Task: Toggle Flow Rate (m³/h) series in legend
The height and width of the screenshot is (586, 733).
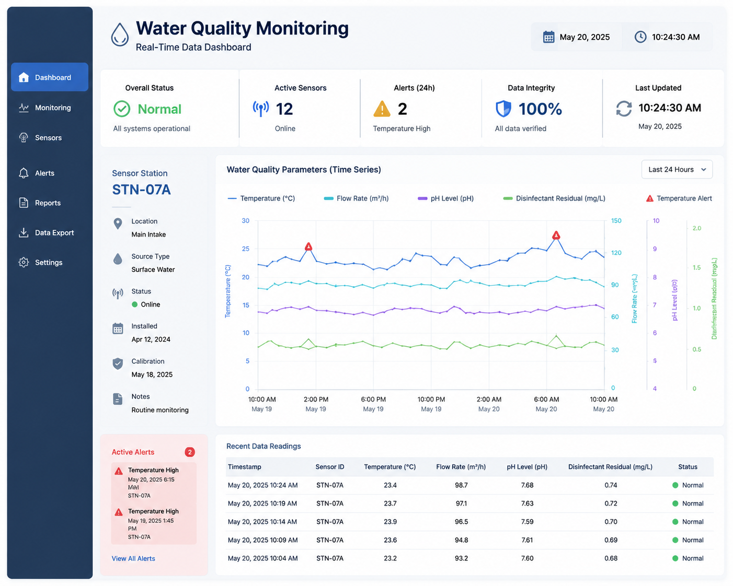Action: point(357,198)
